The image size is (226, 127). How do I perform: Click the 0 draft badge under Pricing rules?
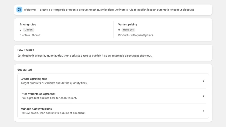coord(29,30)
